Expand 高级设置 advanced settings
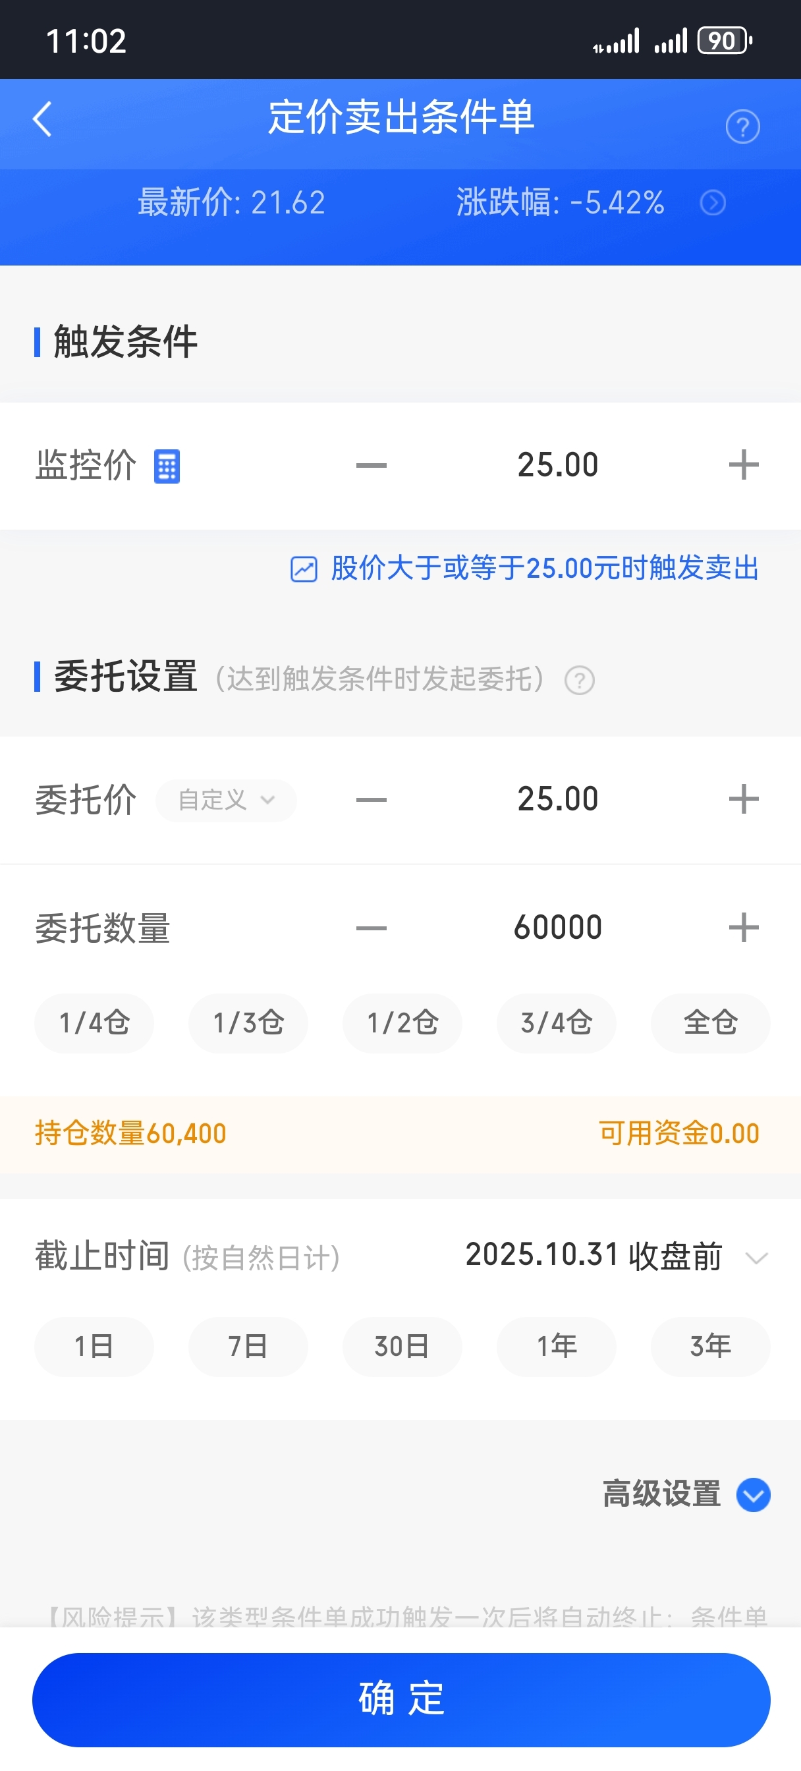Viewport: 801px width, 1771px height. click(753, 1495)
